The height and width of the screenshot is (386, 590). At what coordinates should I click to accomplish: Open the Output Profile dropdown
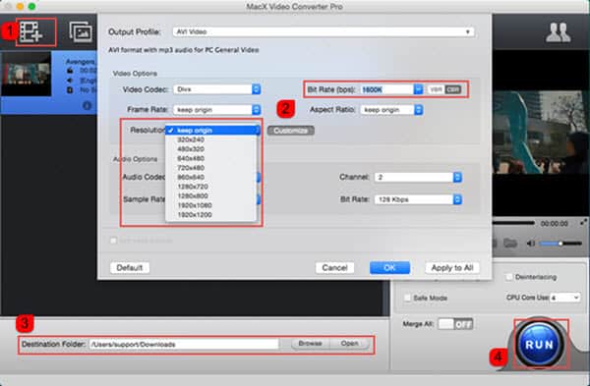[324, 32]
